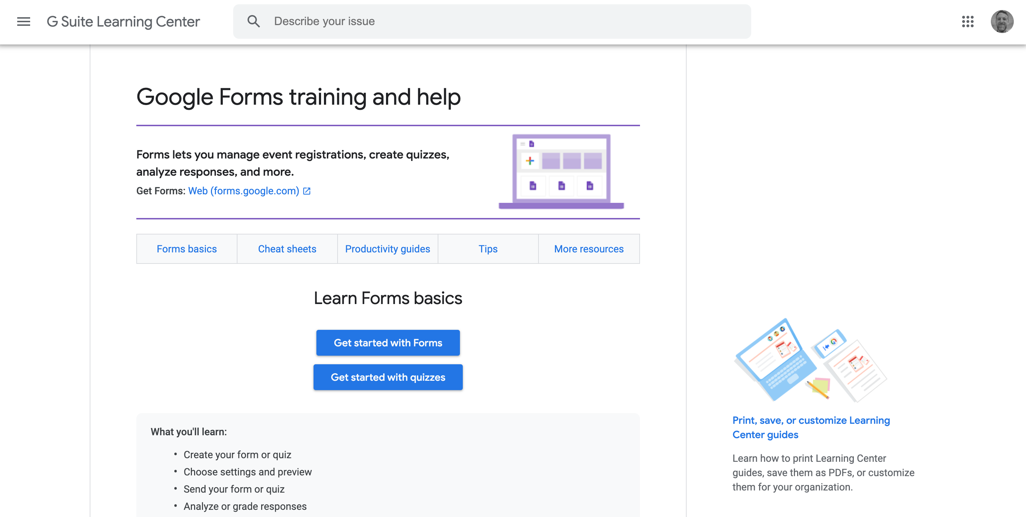1026x517 pixels.
Task: Click the Google Forms training and help heading
Action: (x=298, y=97)
